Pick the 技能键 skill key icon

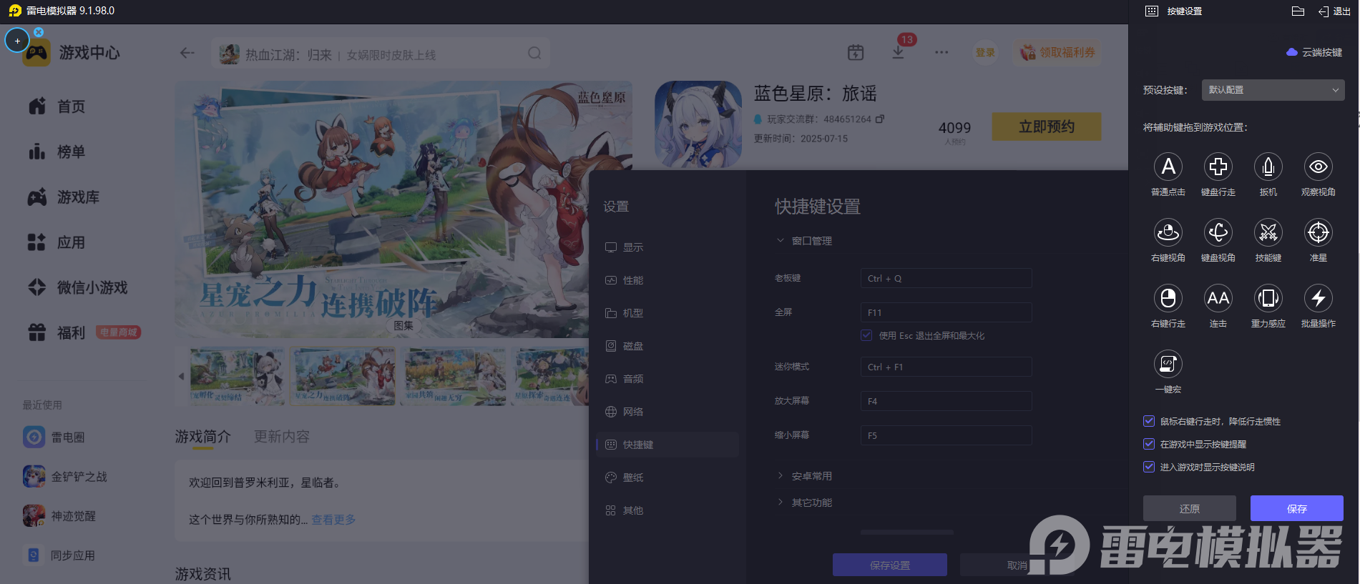coord(1268,232)
